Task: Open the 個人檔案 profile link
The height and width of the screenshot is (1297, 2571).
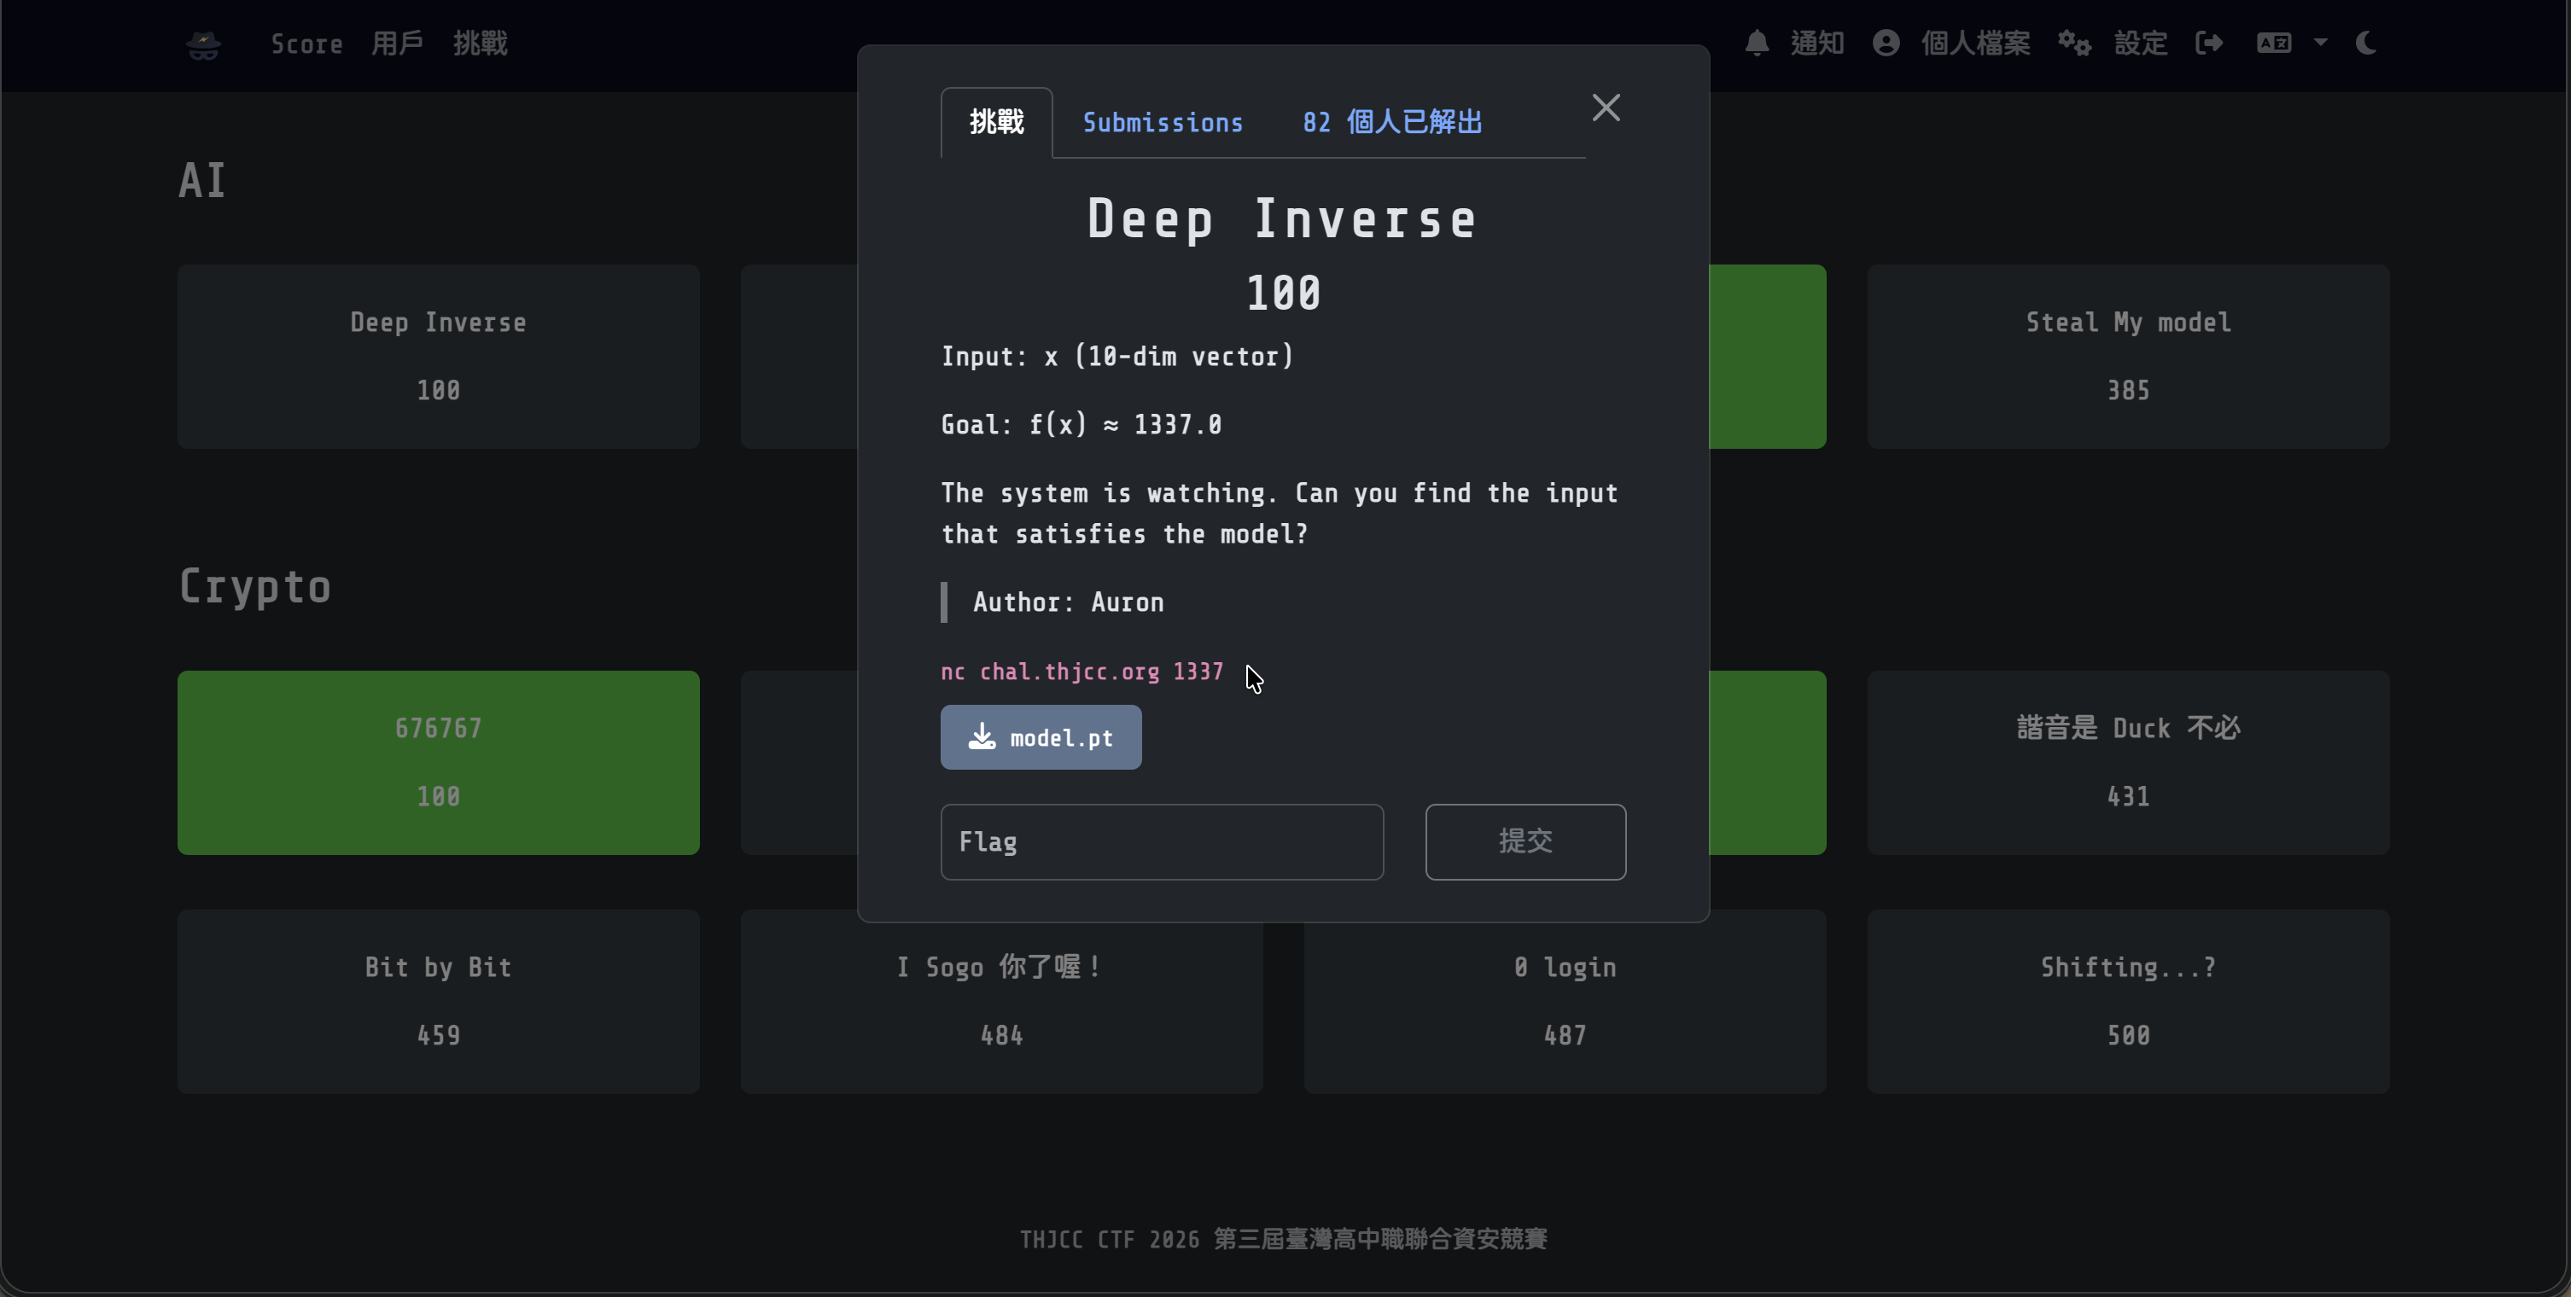Action: point(1975,43)
